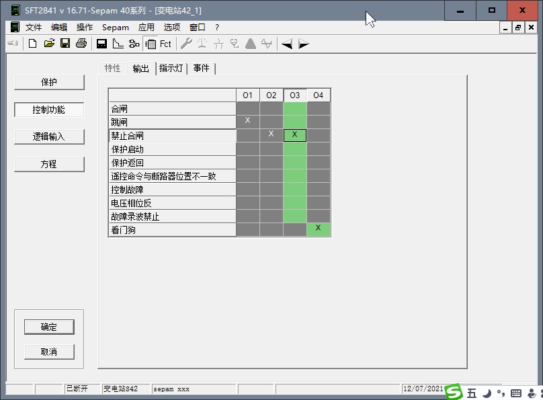This screenshot has width=543, height=400.
Task: Open the 文件 menu
Action: [x=33, y=28]
